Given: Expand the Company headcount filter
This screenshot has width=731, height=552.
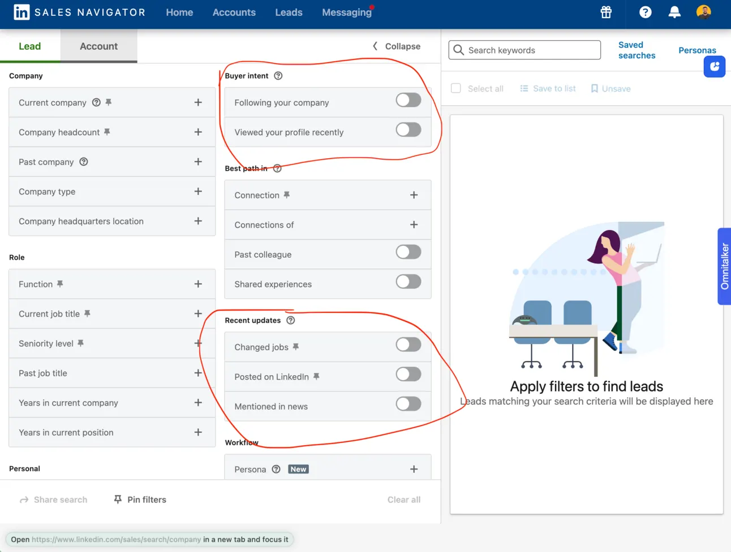Looking at the screenshot, I should coord(198,132).
